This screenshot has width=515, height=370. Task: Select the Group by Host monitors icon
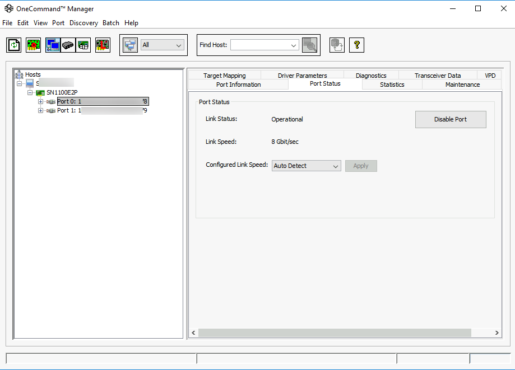point(53,45)
